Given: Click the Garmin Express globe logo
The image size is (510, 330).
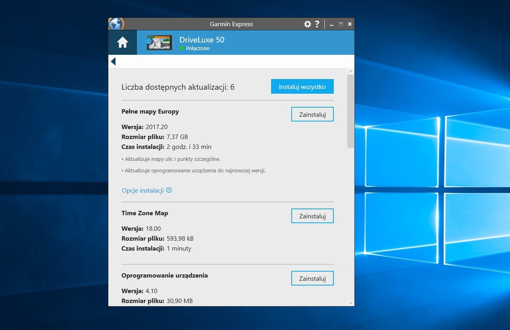Looking at the screenshot, I should click(x=116, y=24).
